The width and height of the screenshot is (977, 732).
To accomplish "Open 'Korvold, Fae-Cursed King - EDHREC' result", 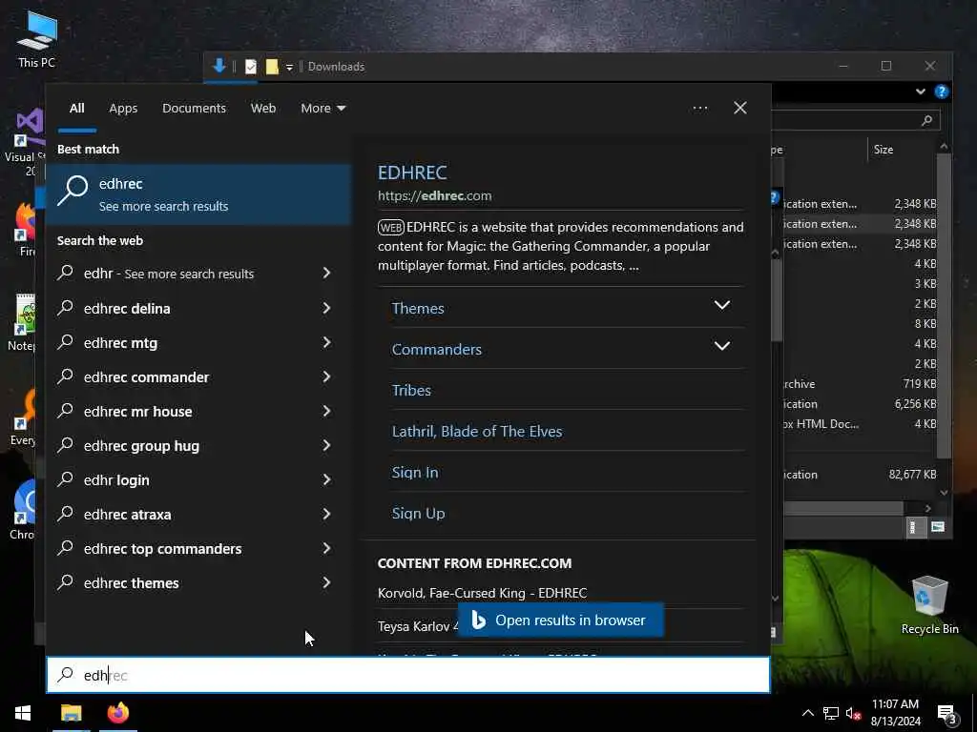I will [x=482, y=593].
